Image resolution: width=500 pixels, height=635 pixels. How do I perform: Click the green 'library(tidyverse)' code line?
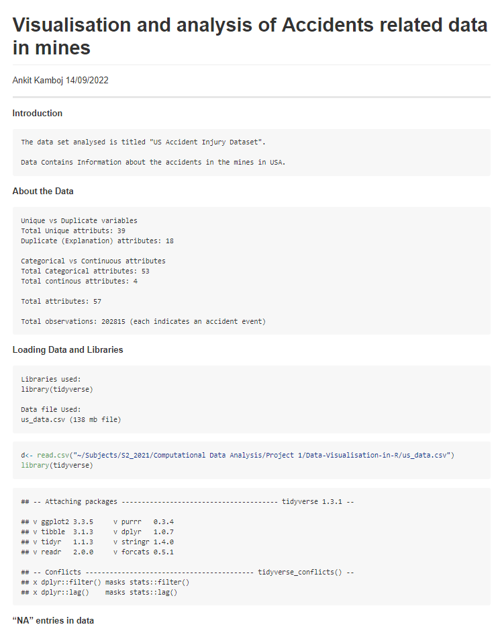click(x=57, y=465)
